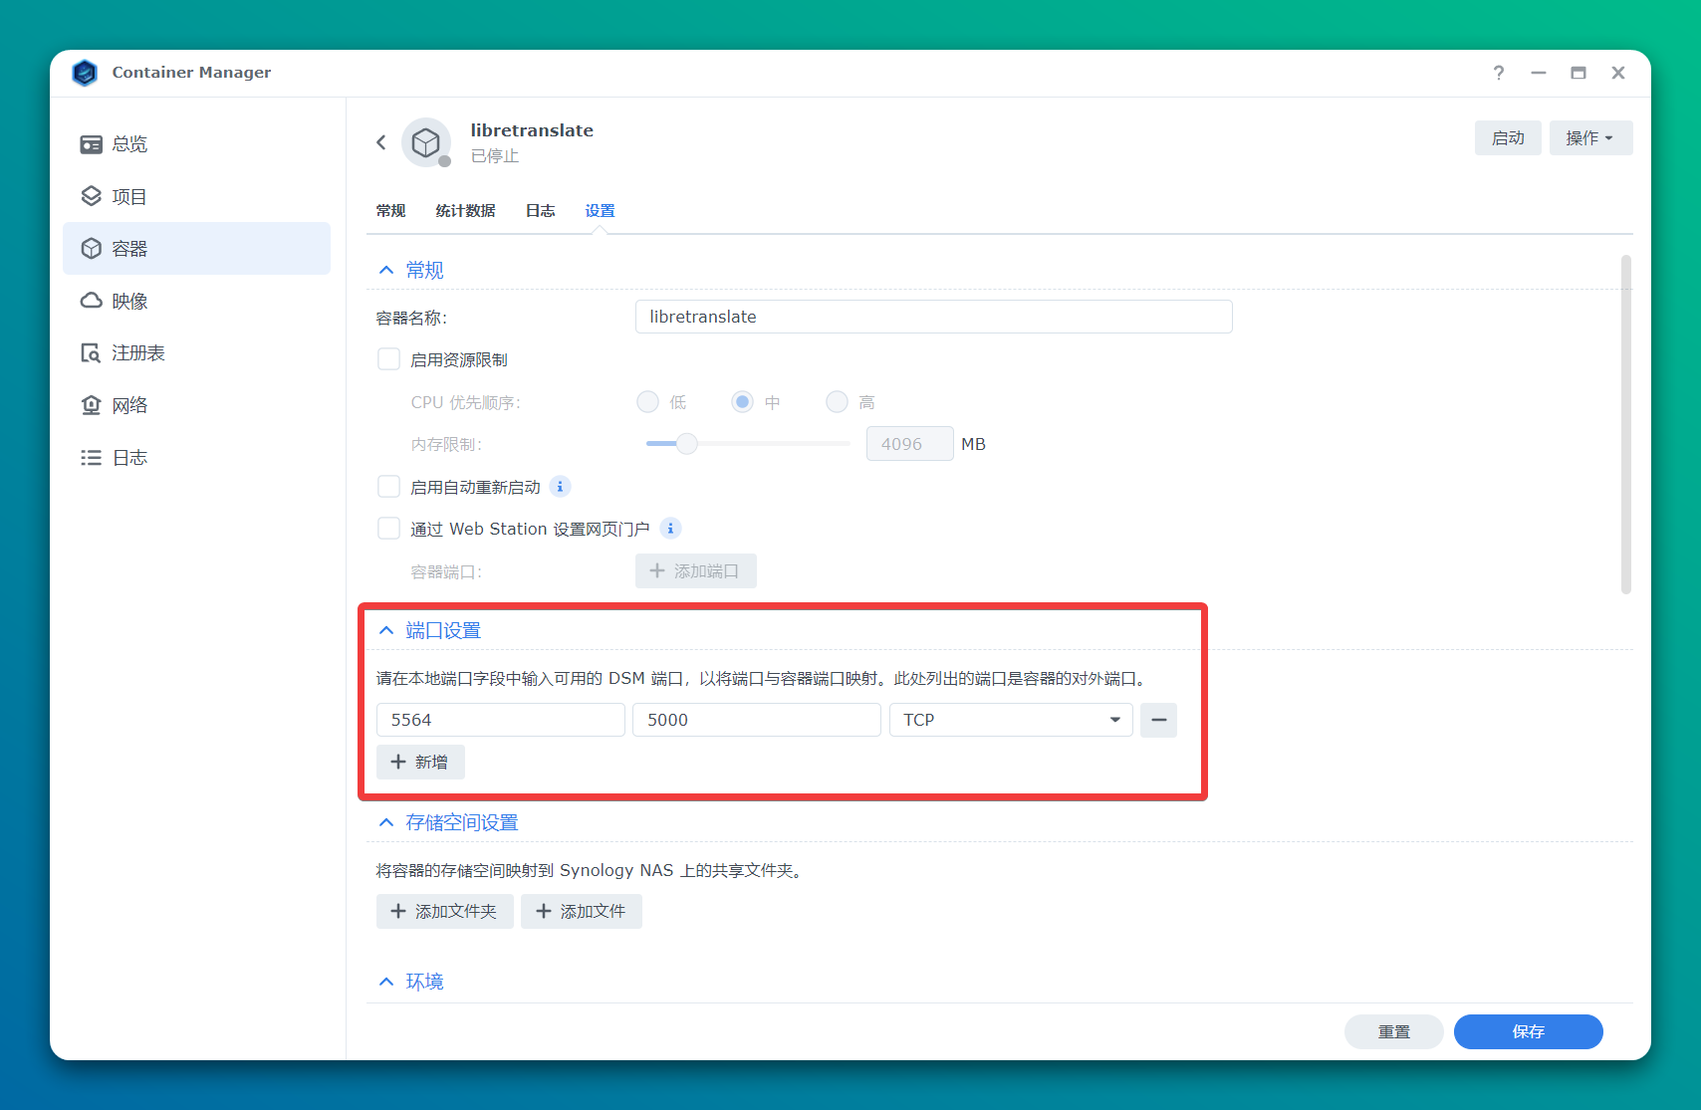Select CPU priority 高 radio button
The height and width of the screenshot is (1110, 1701).
pyautogui.click(x=837, y=402)
